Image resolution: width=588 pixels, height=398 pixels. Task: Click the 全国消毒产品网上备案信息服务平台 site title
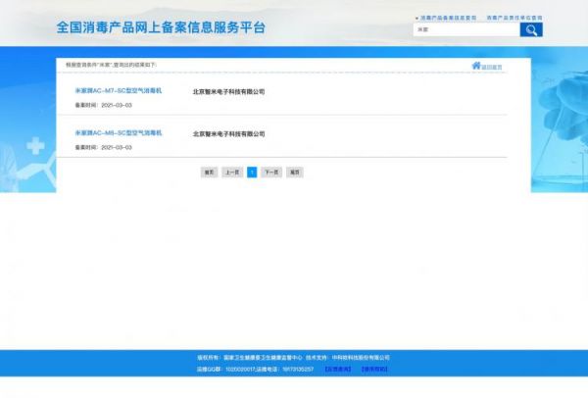(161, 27)
